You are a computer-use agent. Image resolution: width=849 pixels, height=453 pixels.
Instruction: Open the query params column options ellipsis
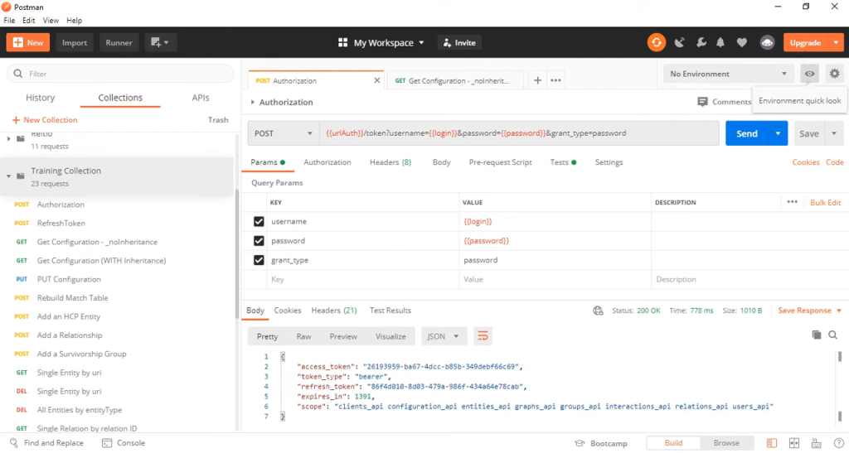coord(792,201)
